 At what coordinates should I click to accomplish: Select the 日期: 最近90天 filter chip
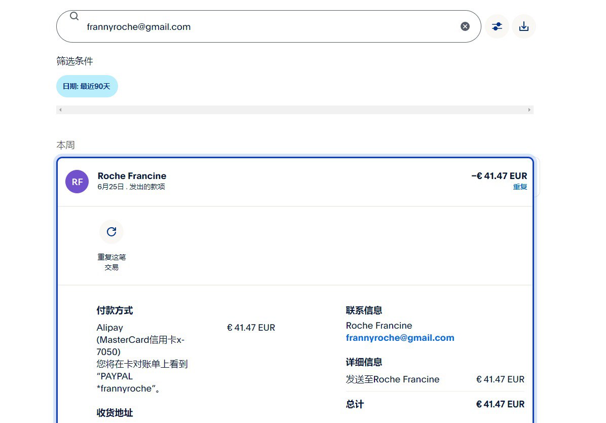coord(87,86)
